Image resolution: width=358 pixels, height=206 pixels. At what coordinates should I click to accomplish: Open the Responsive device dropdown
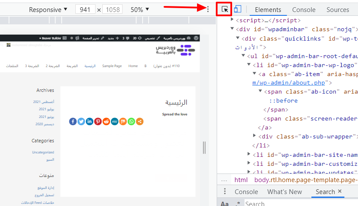click(x=48, y=9)
